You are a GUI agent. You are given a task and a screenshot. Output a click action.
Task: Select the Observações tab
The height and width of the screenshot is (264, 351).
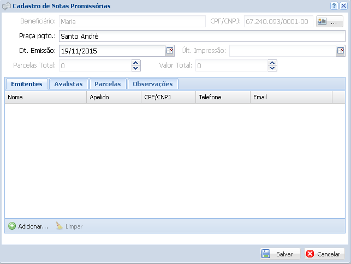point(153,84)
